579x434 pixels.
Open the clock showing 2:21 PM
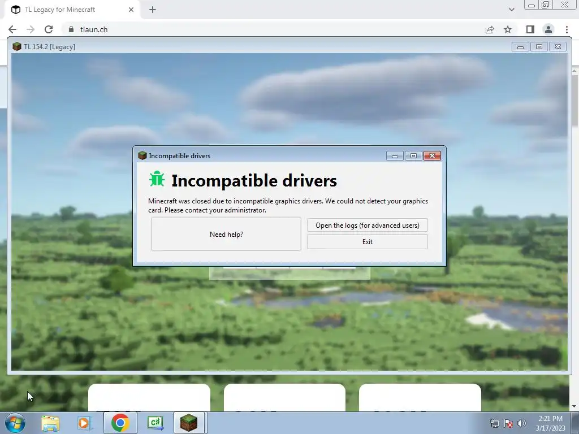coord(550,423)
